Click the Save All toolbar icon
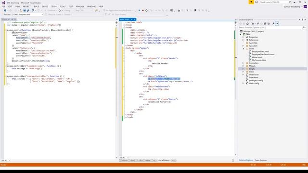 click(x=28, y=11)
